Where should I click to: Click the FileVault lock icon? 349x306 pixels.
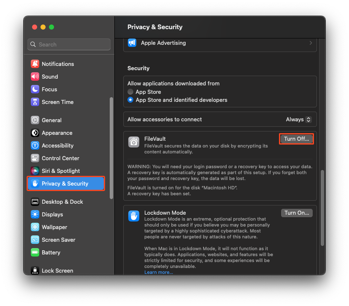click(134, 142)
